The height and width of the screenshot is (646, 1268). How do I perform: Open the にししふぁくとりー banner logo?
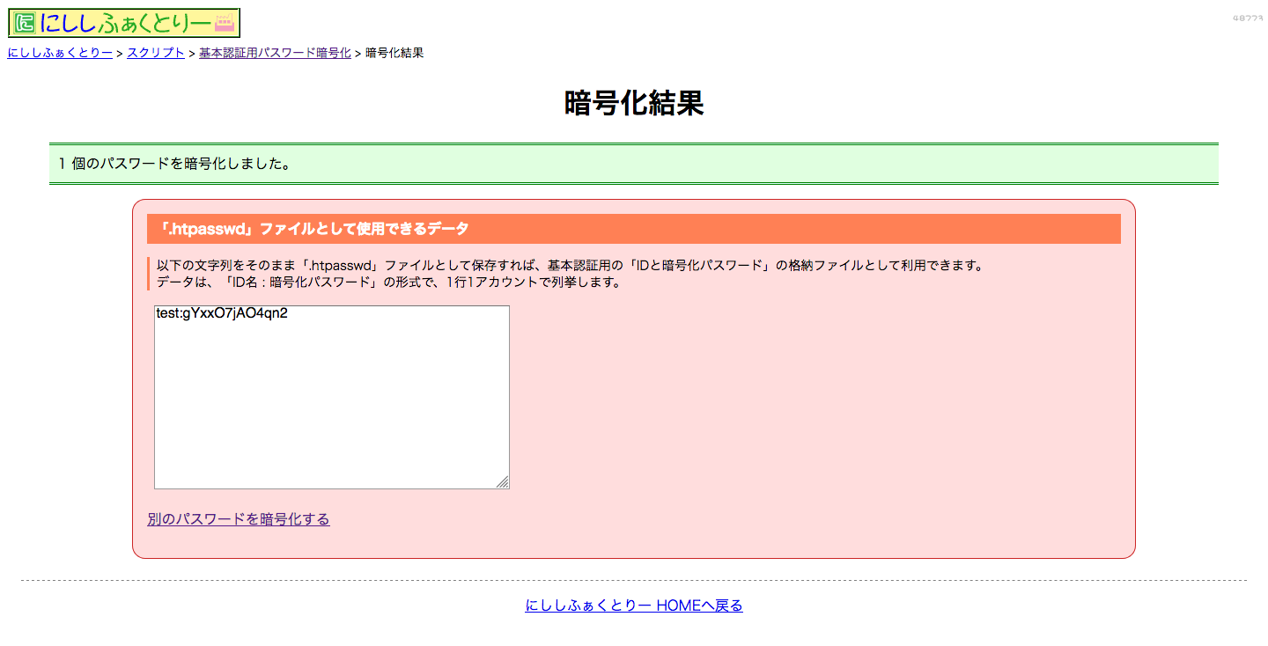tap(123, 21)
